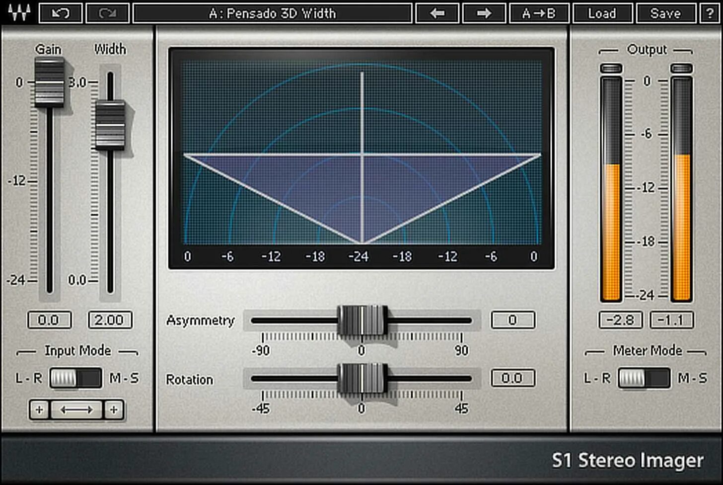This screenshot has width=723, height=485.
Task: Redo the last undone change
Action: click(x=107, y=13)
